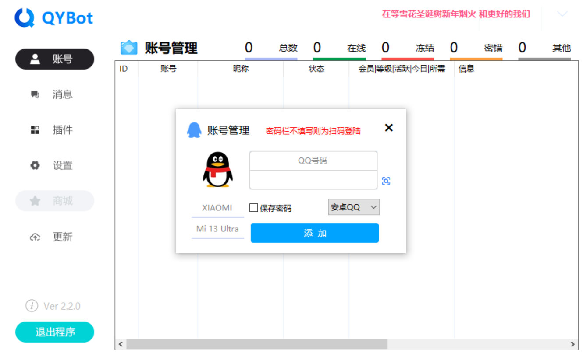Click the chat bubble icon beside 消息

(x=35, y=94)
